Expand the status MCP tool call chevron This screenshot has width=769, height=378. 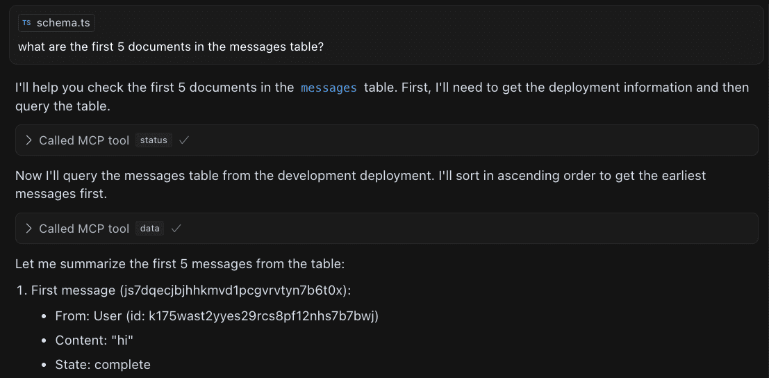[x=28, y=140]
